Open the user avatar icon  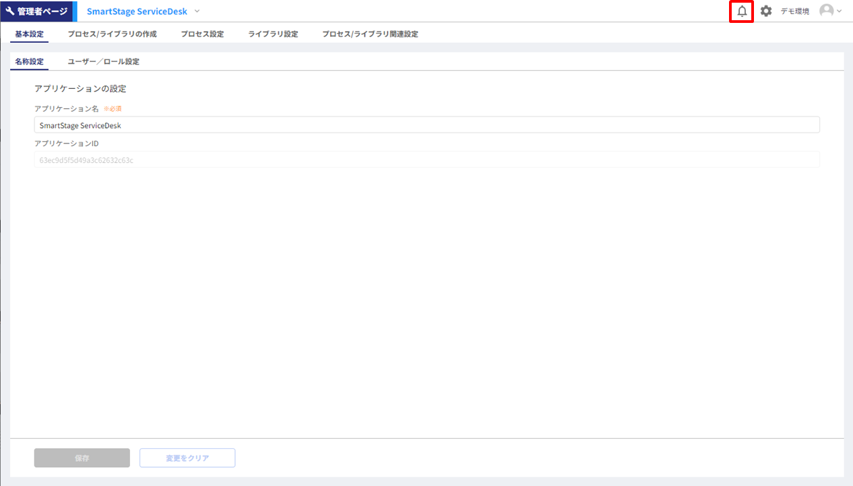click(826, 11)
